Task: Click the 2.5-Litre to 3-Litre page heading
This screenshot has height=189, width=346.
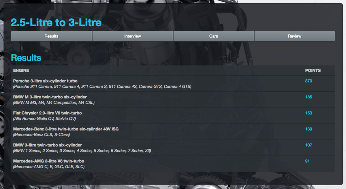Action: coord(56,23)
